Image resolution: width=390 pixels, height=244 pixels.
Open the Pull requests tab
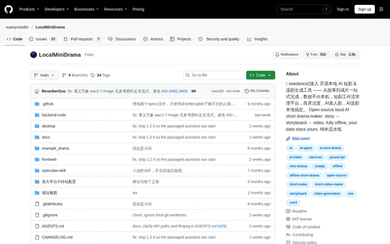[x=82, y=39]
